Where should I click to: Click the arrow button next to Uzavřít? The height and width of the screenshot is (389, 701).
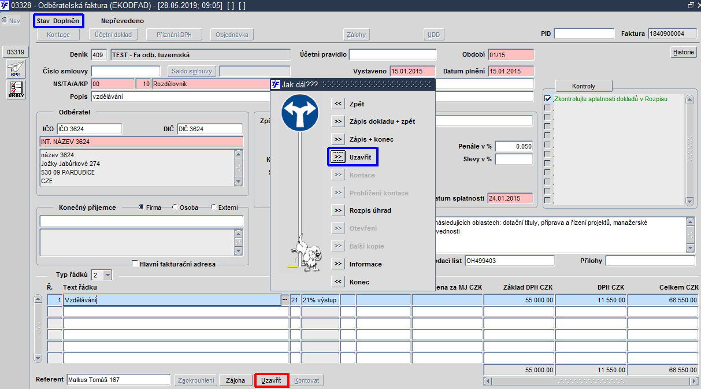[x=338, y=157]
